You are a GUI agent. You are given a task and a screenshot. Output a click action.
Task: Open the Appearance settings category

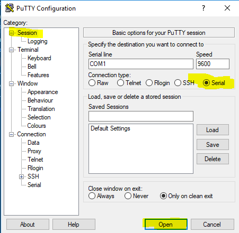(43, 92)
